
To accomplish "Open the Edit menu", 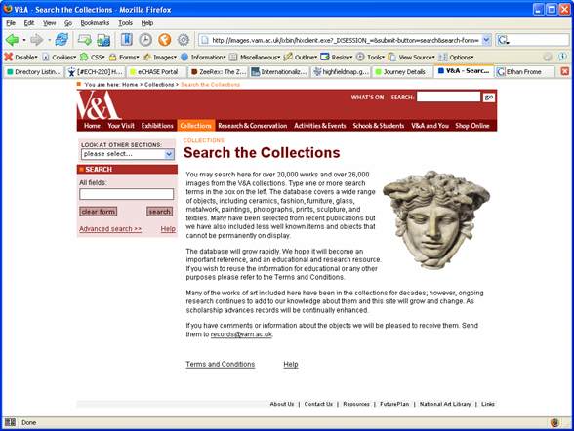I will pyautogui.click(x=29, y=23).
